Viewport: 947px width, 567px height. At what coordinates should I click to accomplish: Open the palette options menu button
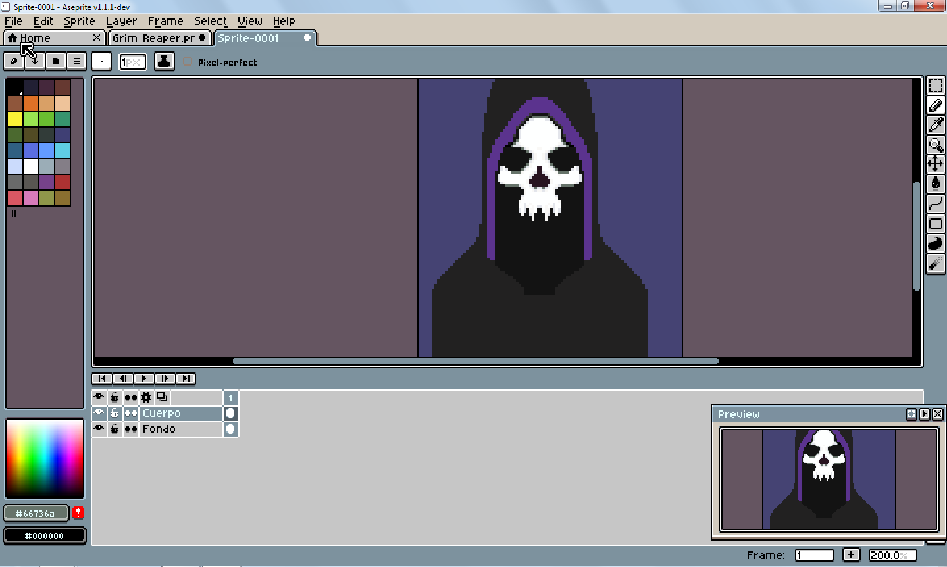pyautogui.click(x=77, y=61)
